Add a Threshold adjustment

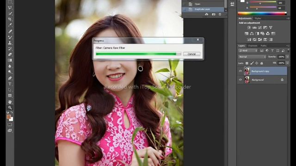click(x=260, y=40)
